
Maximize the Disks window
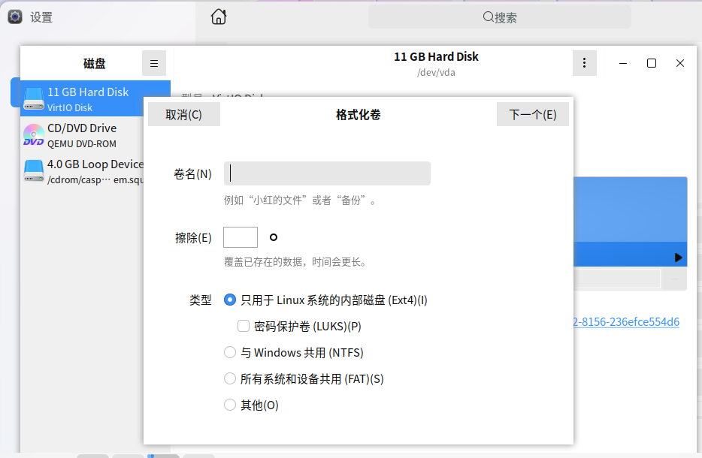coord(652,64)
